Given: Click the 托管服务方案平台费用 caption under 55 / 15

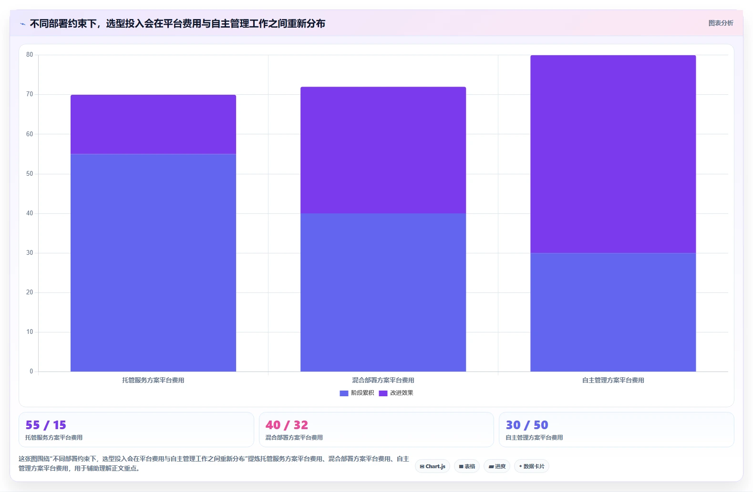Looking at the screenshot, I should coord(54,438).
